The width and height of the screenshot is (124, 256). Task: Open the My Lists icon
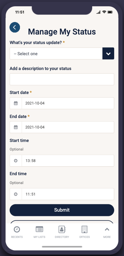(x=39, y=229)
